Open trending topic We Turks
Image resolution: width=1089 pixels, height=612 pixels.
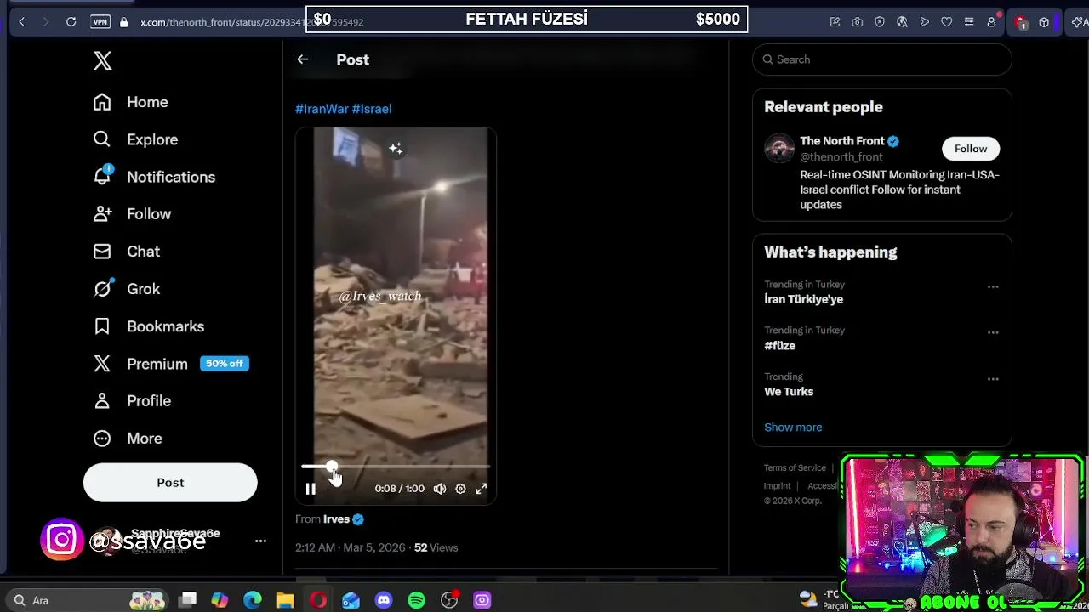[789, 392]
